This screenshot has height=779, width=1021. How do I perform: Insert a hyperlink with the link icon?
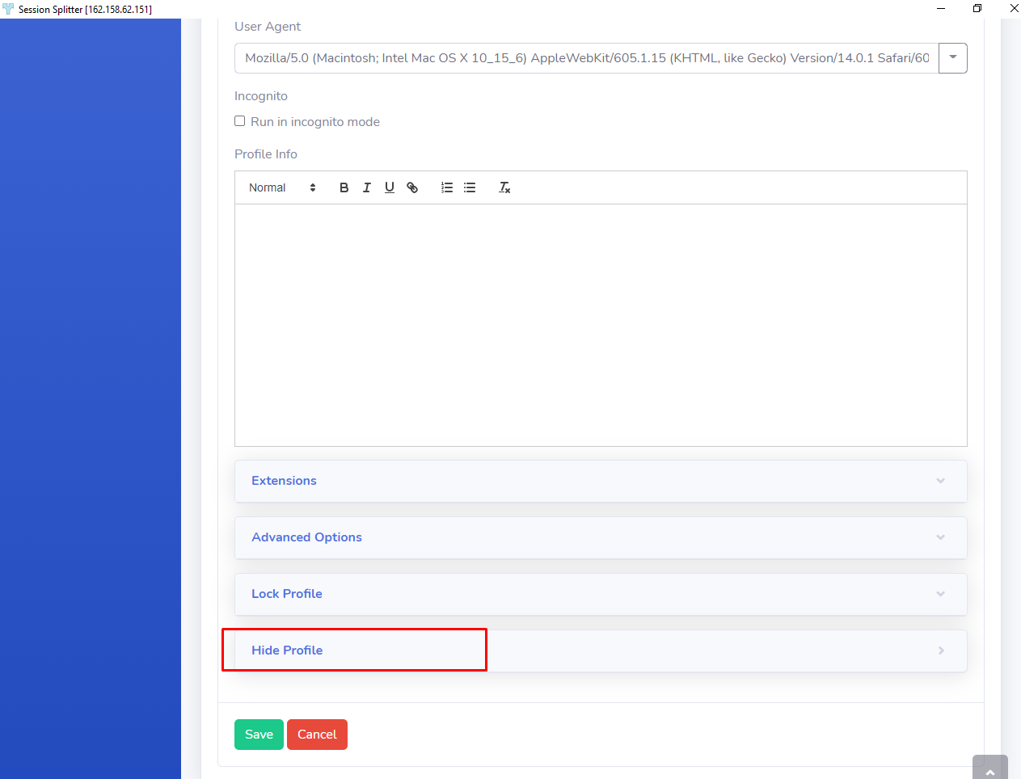[412, 187]
